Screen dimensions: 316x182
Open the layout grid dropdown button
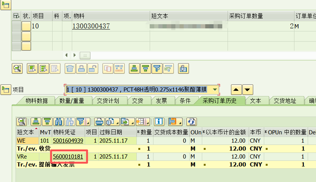[143, 122]
